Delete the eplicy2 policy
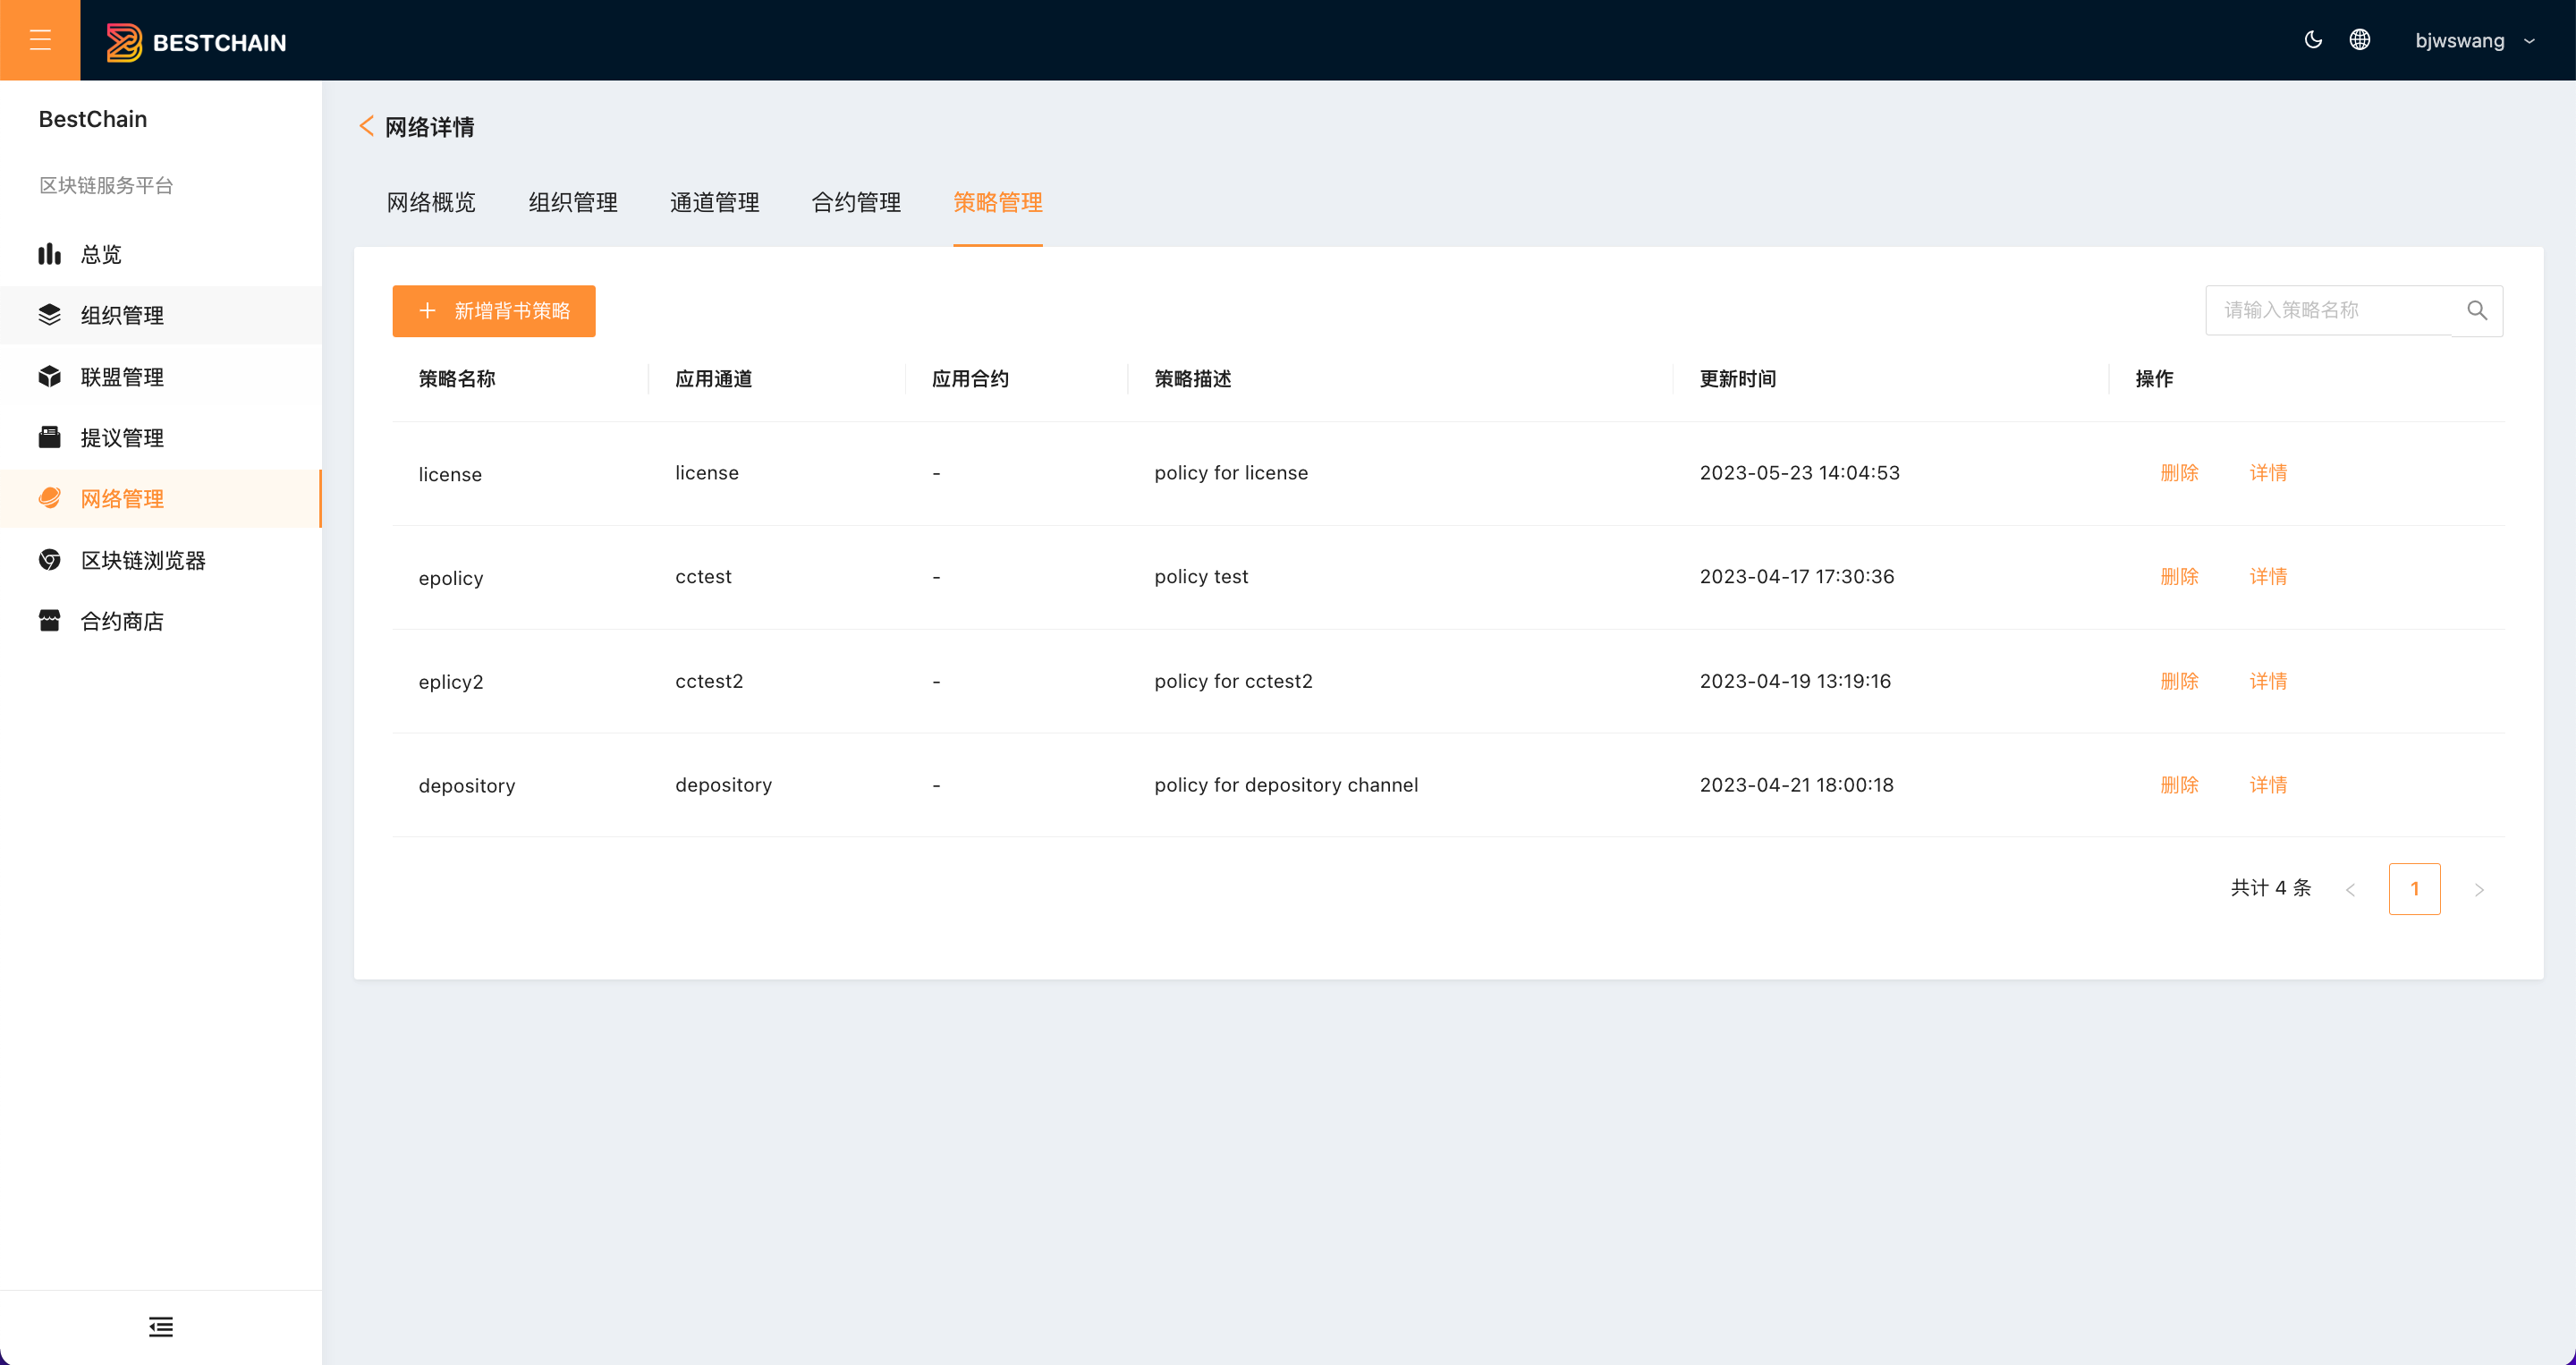The height and width of the screenshot is (1365, 2576). 2179,681
